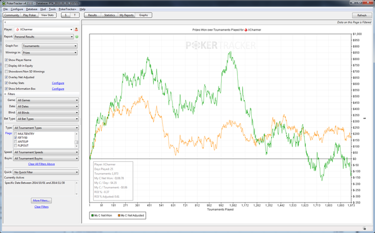Click the PokerTracker app icon in title bar

(3, 3)
